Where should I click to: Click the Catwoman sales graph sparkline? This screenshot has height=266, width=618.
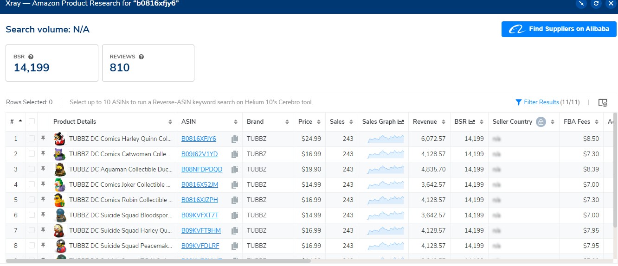(x=385, y=154)
